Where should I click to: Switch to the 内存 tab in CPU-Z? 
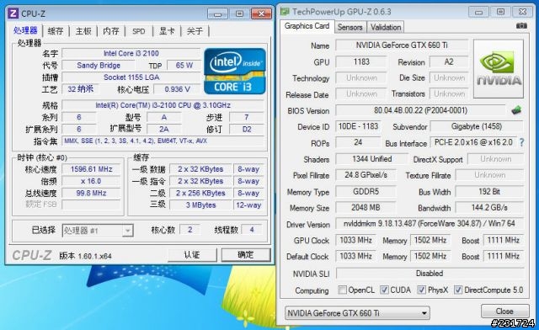[111, 31]
